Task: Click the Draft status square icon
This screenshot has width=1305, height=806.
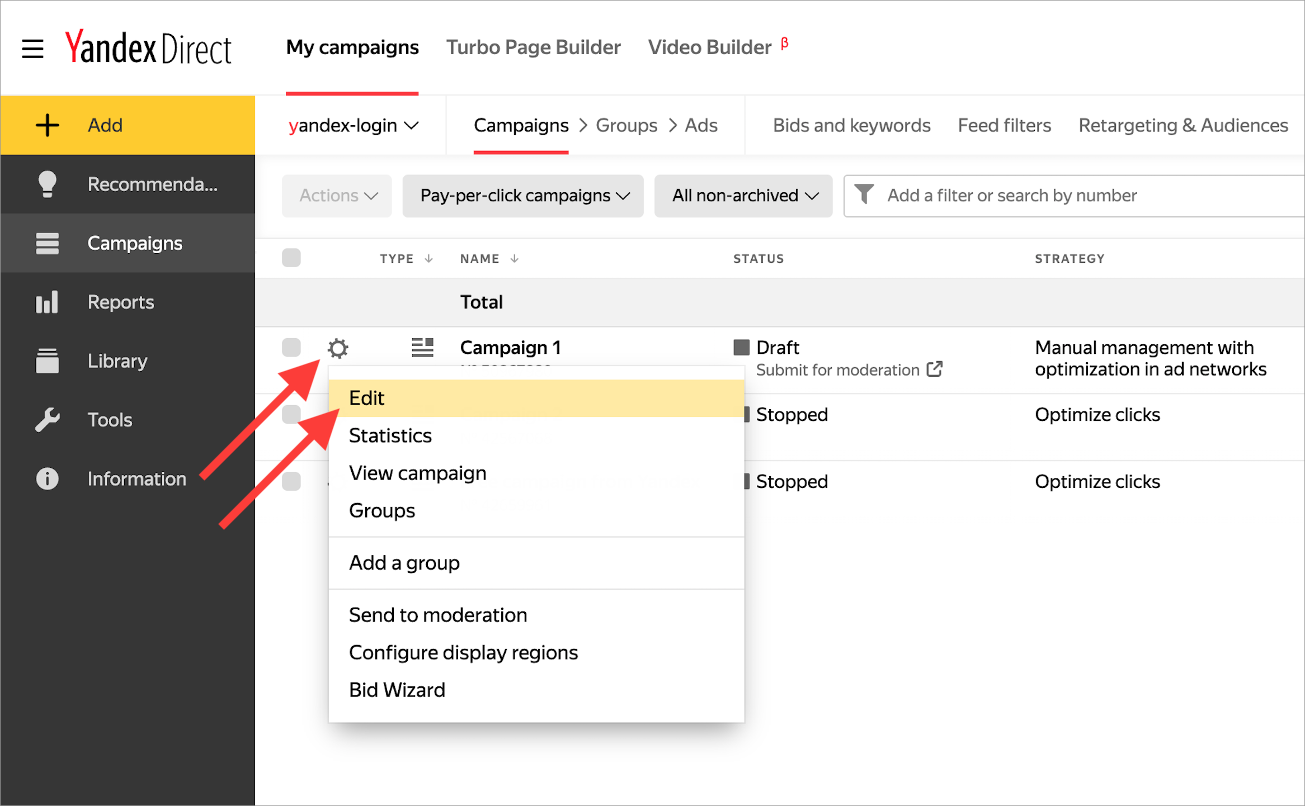Action: point(741,347)
